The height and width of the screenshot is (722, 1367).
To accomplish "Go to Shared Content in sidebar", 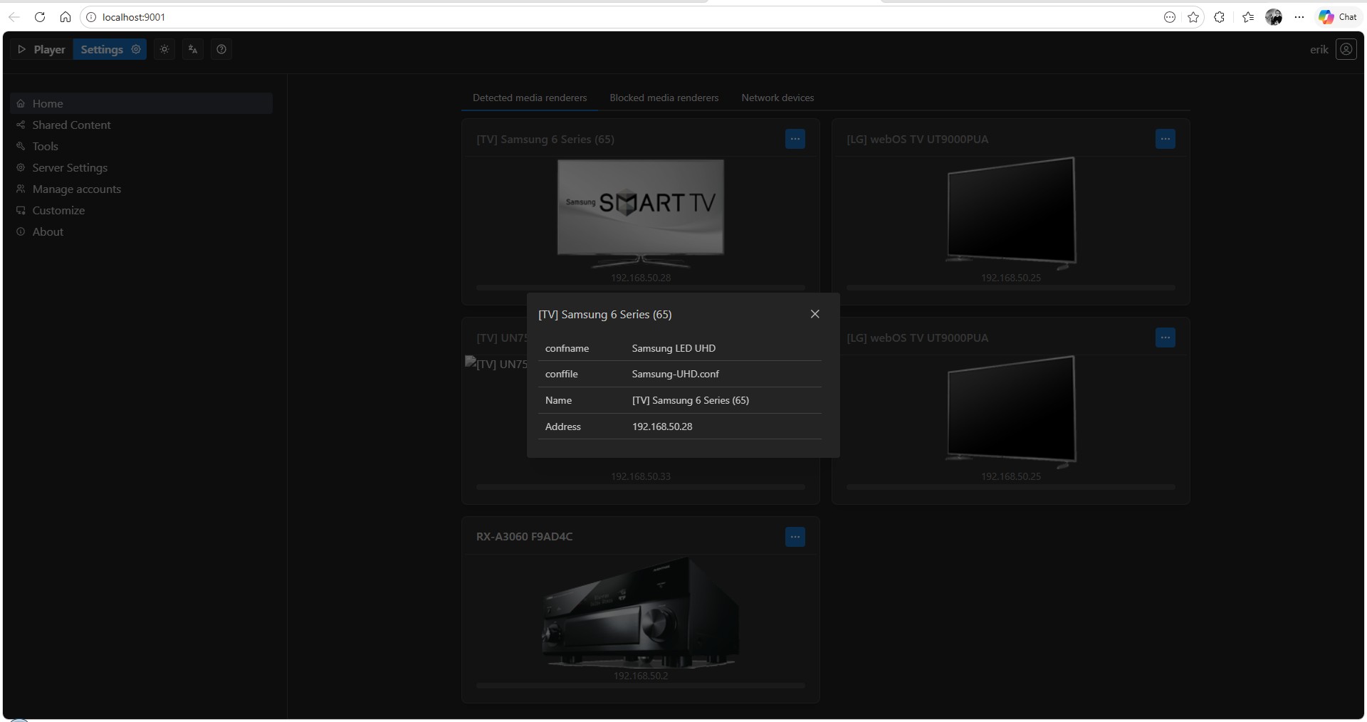I will [142, 125].
